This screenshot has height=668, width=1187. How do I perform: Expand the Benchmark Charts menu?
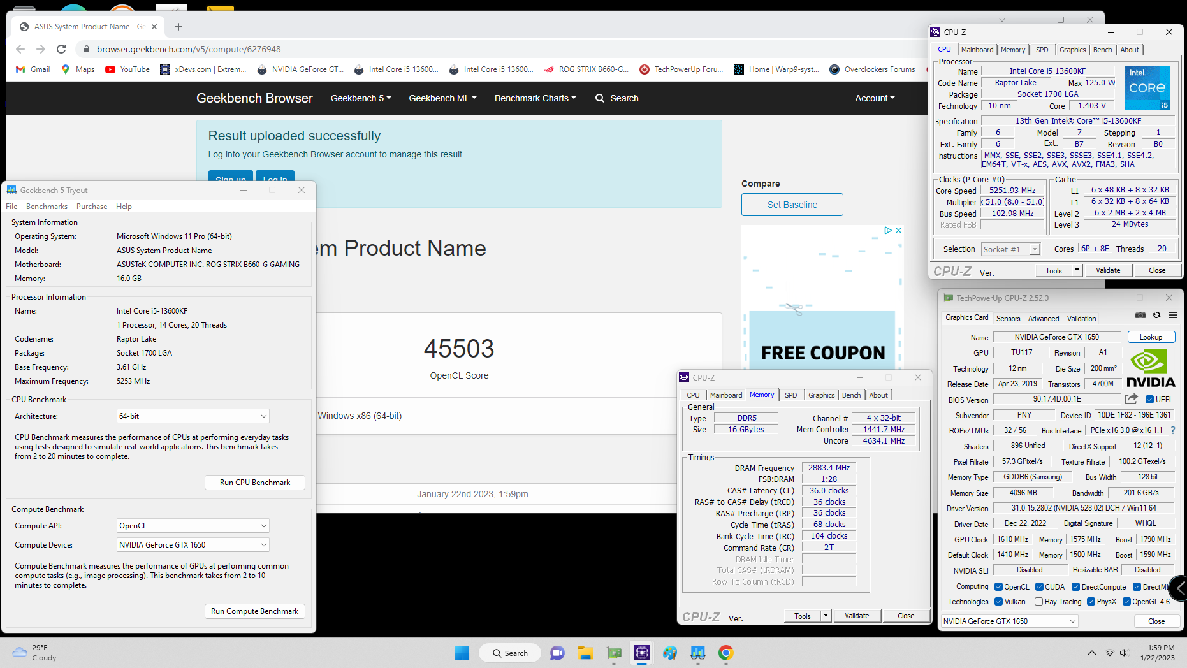535,98
